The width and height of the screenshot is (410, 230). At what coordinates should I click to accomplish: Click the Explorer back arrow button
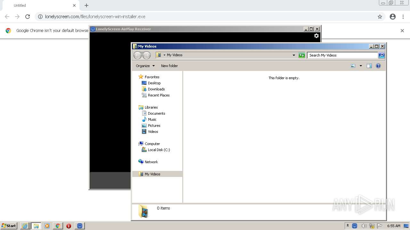click(x=138, y=55)
